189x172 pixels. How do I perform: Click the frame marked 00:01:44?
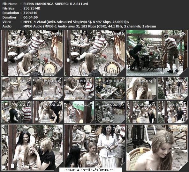click(x=141, y=88)
